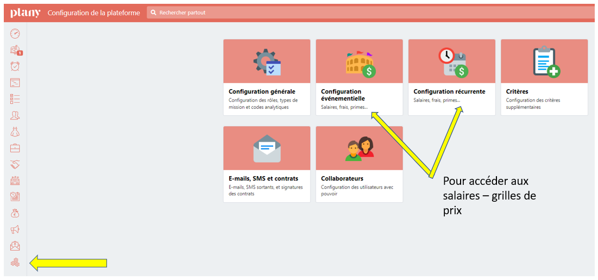The image size is (598, 280).
Task: Click the megaphone icon in sidebar
Action: [x=15, y=229]
